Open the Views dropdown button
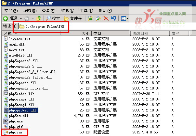 click(x=124, y=18)
